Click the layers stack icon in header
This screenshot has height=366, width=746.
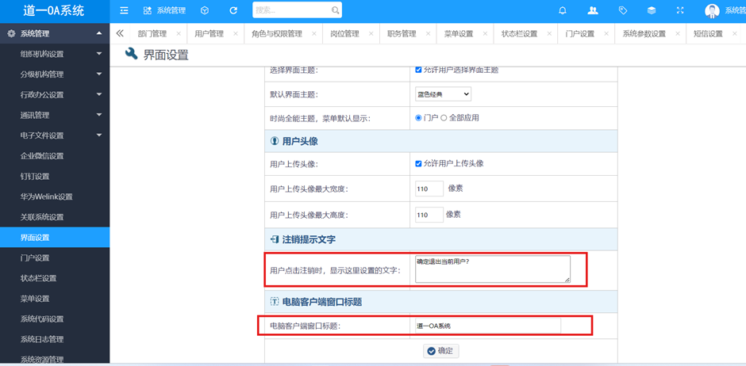652,10
